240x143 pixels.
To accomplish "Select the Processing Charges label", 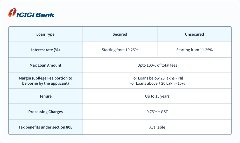I will click(45, 112).
